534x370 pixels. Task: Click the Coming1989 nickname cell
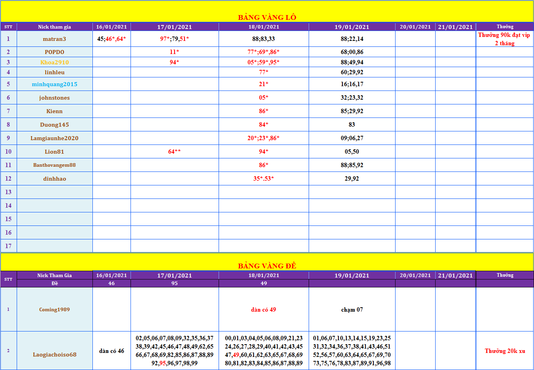point(54,310)
